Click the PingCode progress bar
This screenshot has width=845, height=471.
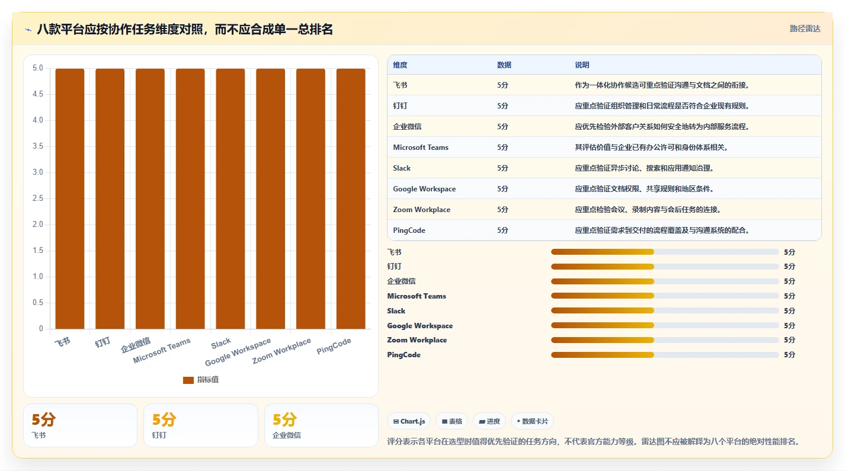click(665, 355)
